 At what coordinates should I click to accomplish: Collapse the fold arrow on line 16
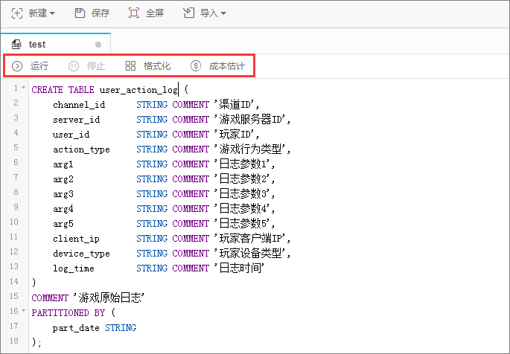pos(23,310)
